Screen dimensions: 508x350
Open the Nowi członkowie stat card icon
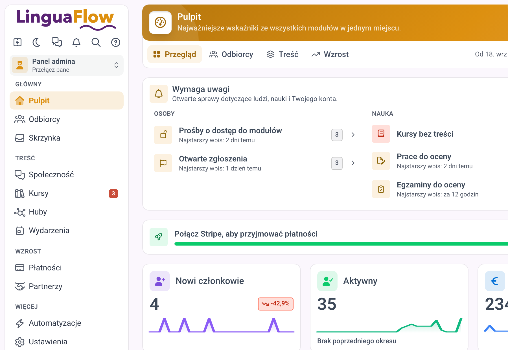tap(160, 281)
